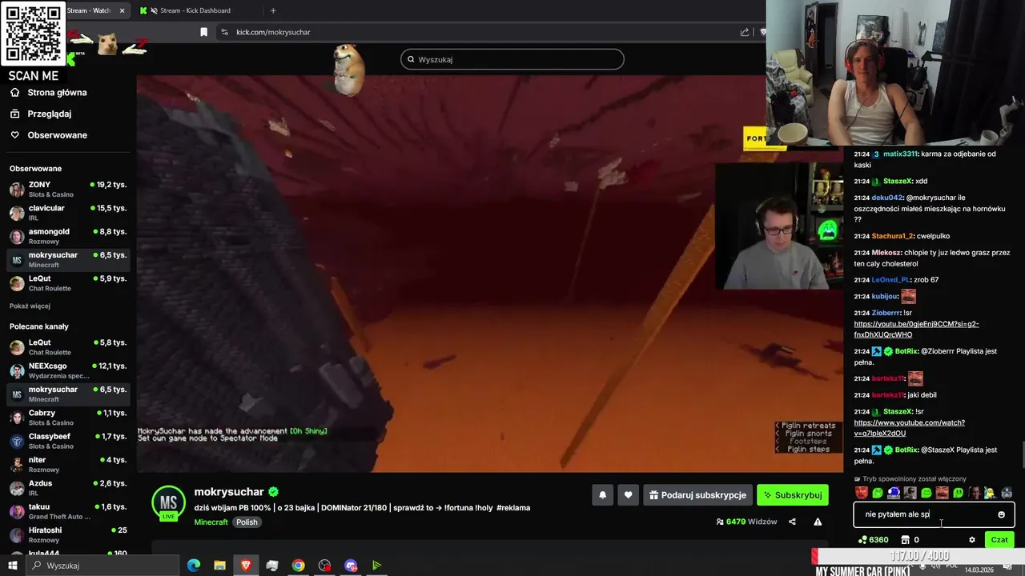Click deku042 username in chat

coord(887,198)
